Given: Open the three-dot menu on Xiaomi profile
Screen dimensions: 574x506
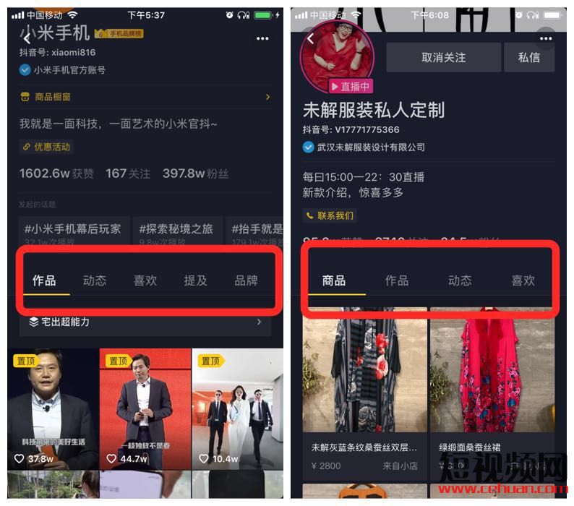Looking at the screenshot, I should [x=262, y=38].
